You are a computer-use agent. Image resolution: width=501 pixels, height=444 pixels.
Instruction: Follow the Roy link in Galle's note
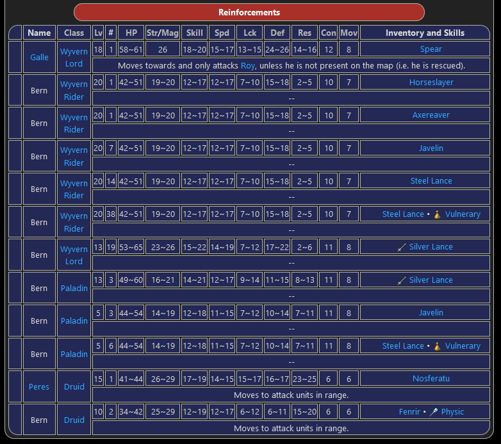click(248, 66)
